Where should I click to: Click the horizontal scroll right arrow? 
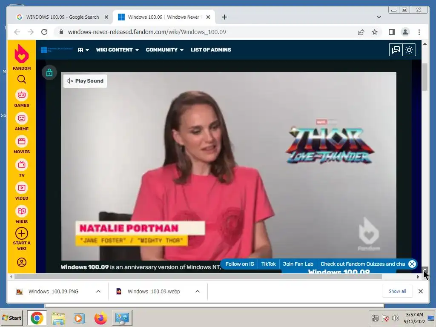coord(418,277)
